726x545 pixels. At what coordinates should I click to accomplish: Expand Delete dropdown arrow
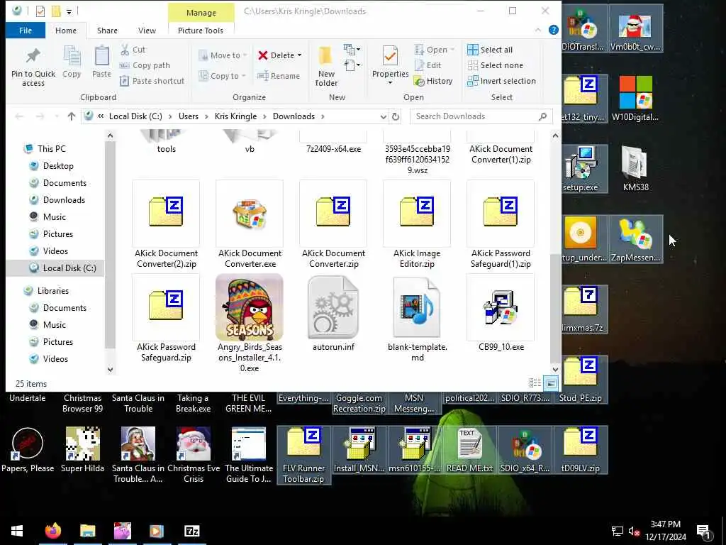point(299,55)
